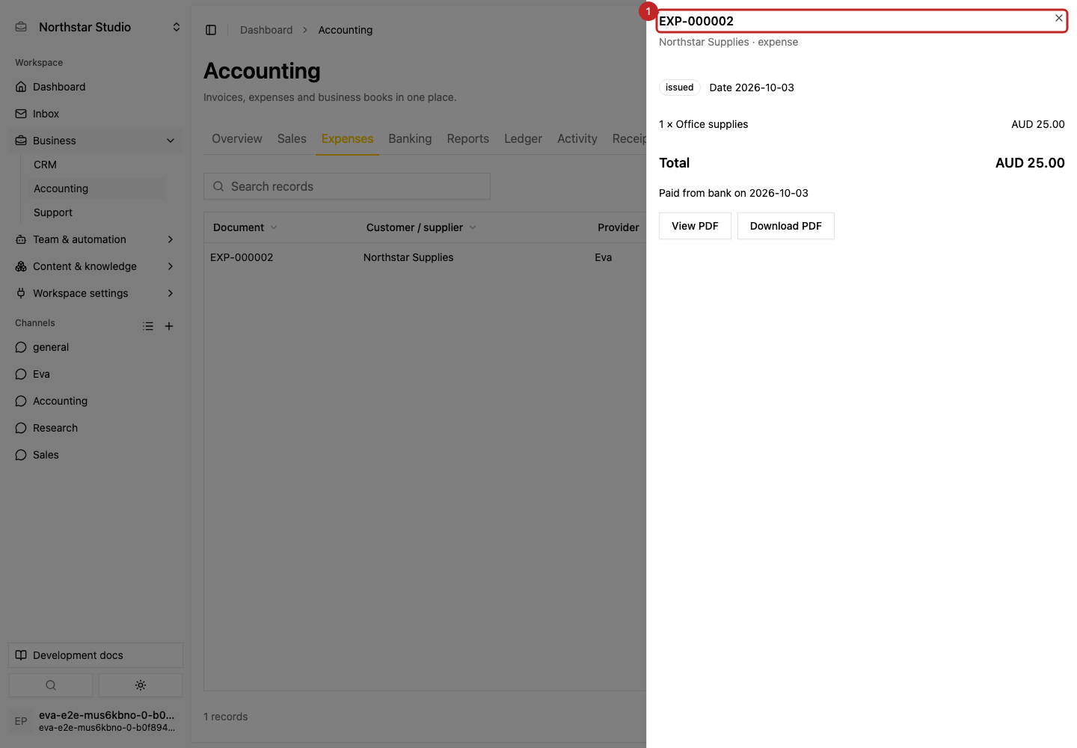This screenshot has width=1077, height=748.
Task: Collapse the Business section chevron
Action: click(x=171, y=141)
